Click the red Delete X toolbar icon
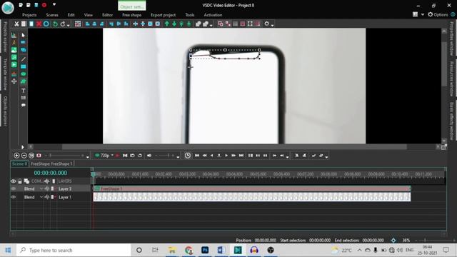 (39, 24)
